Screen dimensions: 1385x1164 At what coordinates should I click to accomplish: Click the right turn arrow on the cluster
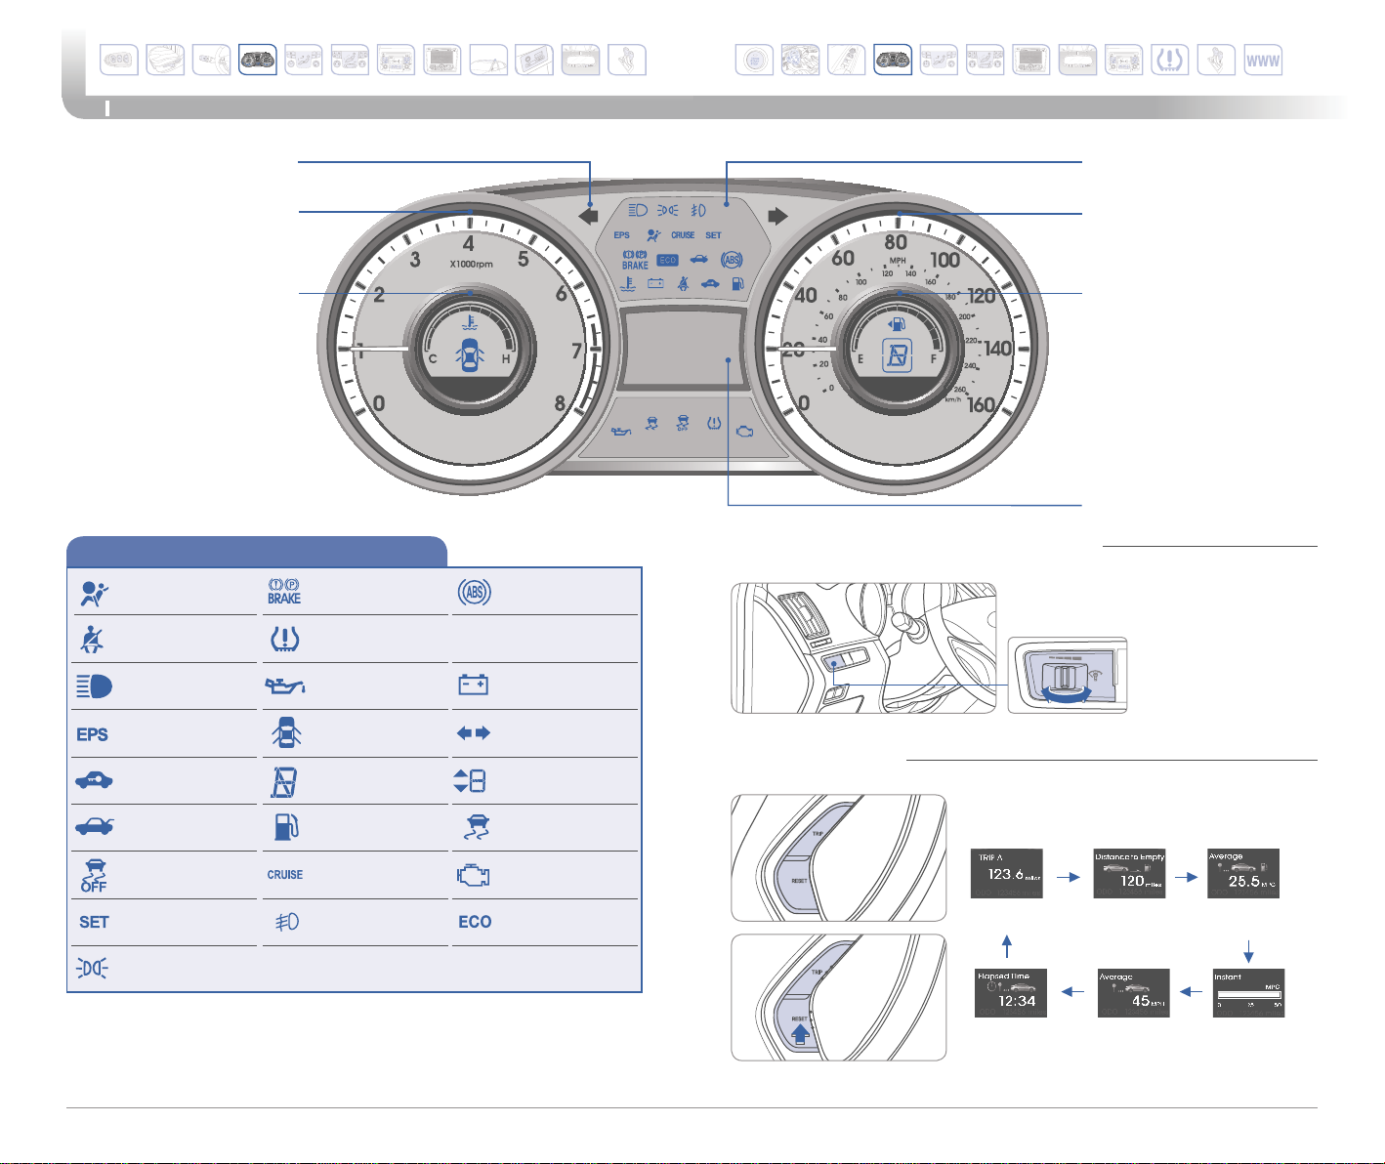776,216
